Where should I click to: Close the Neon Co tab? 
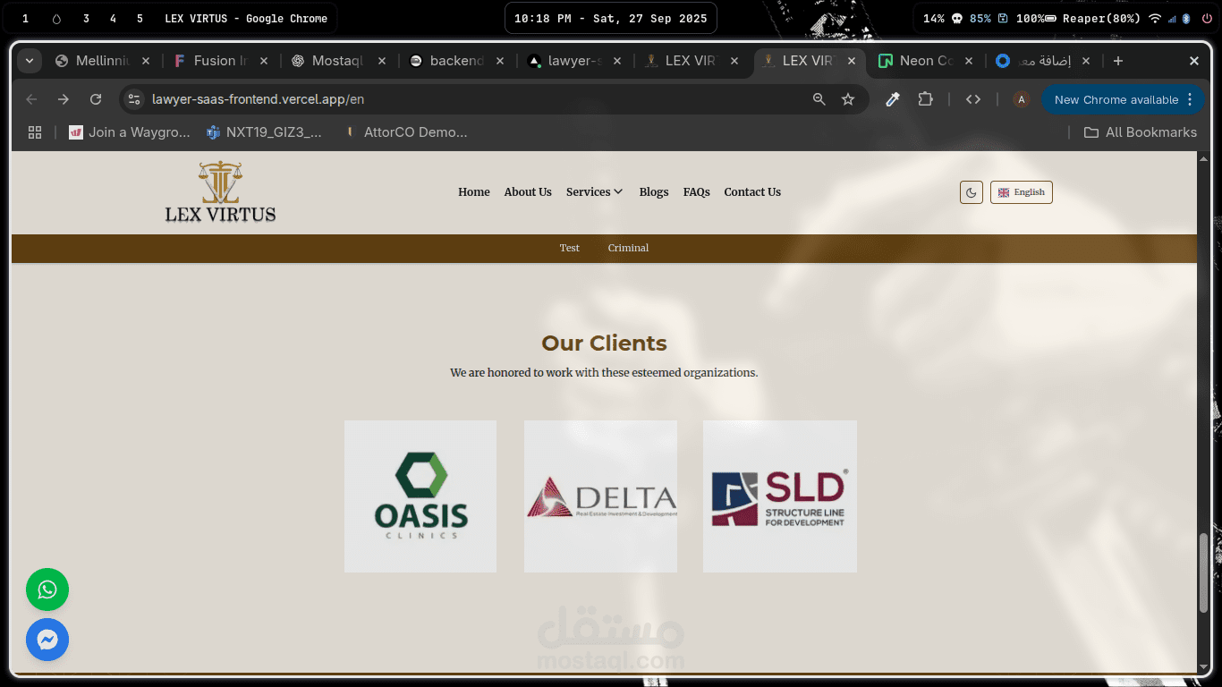(x=970, y=61)
